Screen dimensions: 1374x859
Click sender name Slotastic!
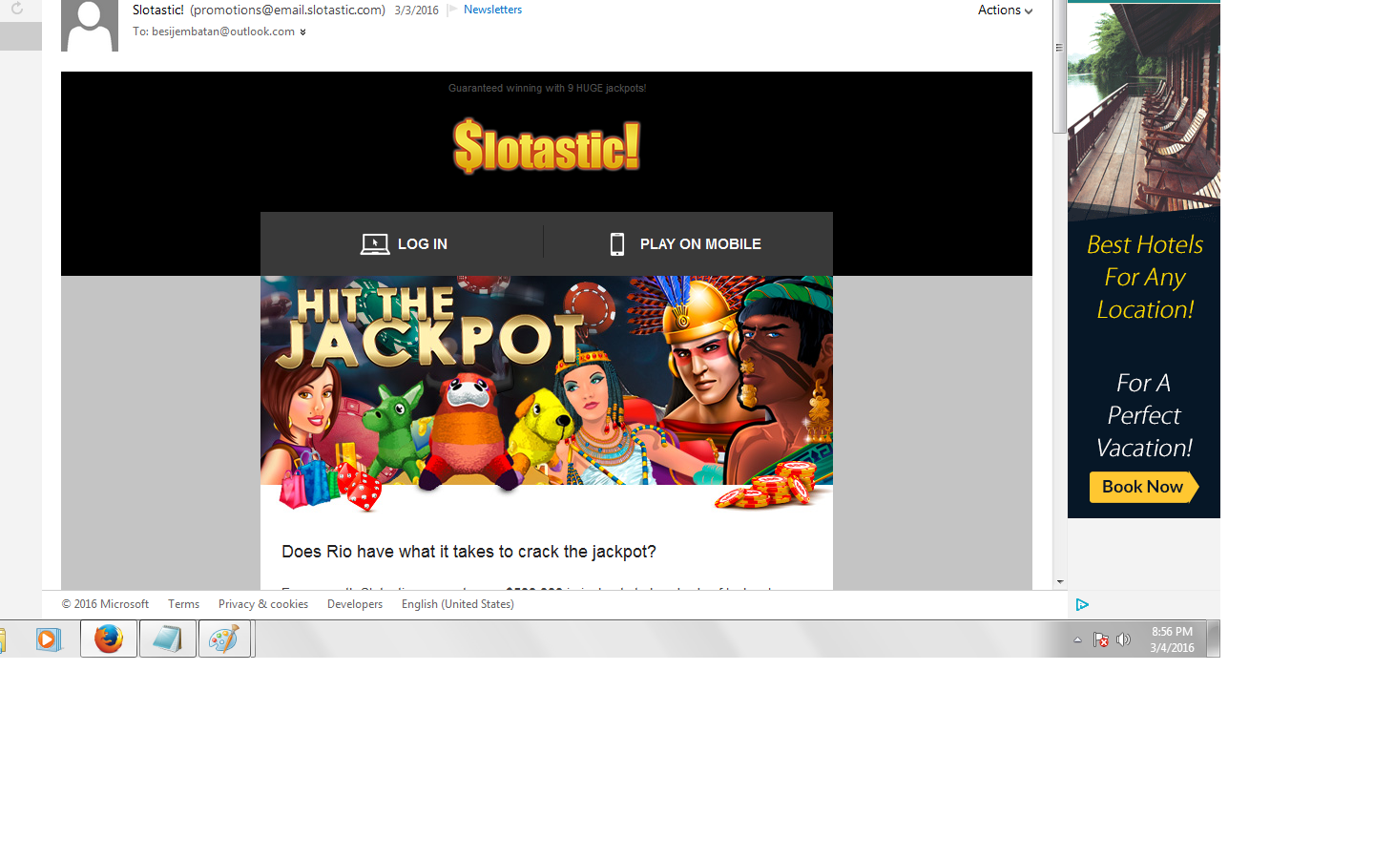pos(158,10)
